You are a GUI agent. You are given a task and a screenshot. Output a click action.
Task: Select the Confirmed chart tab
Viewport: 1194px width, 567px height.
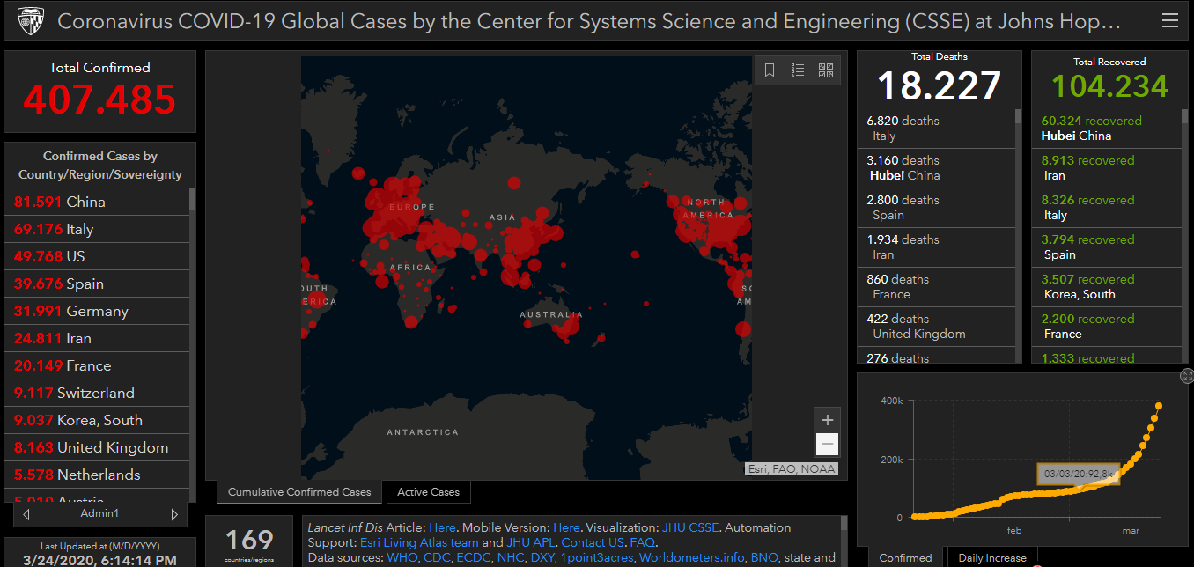click(906, 557)
